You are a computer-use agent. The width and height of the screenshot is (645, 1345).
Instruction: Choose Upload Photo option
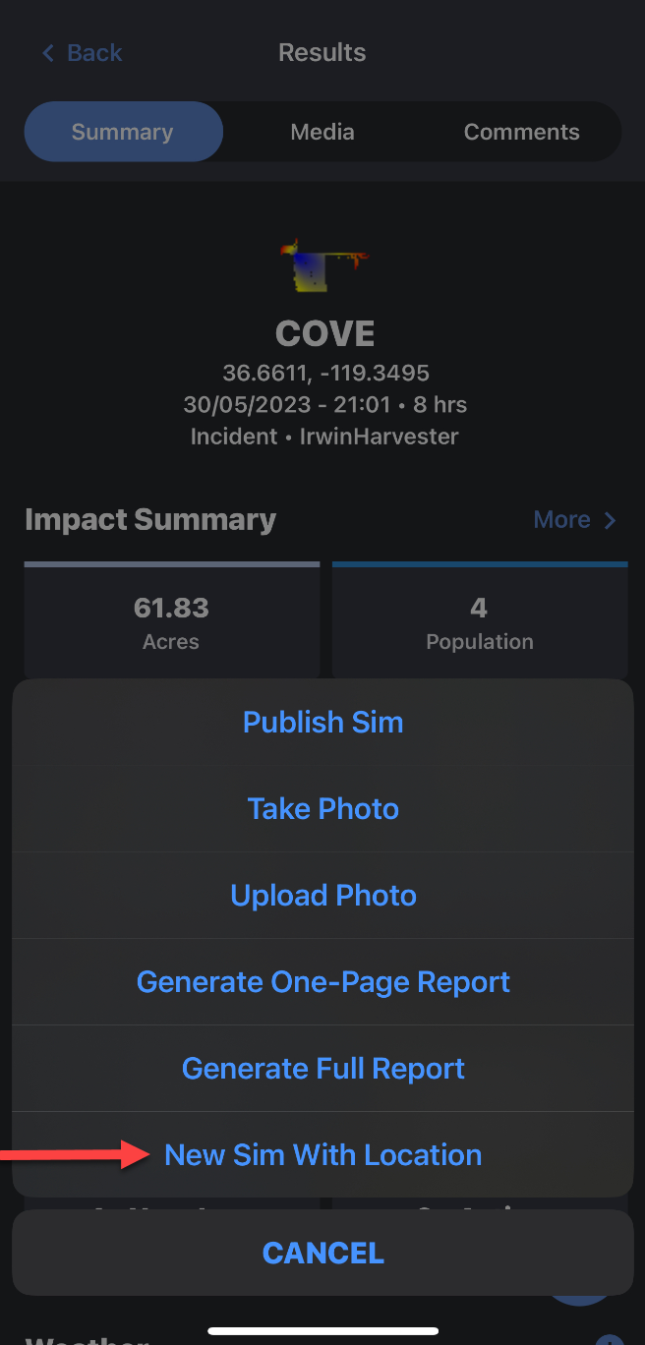tap(322, 896)
